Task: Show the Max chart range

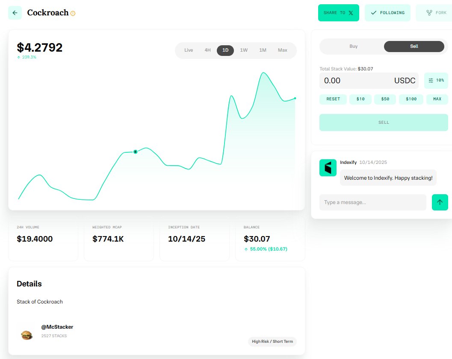Action: (x=283, y=50)
